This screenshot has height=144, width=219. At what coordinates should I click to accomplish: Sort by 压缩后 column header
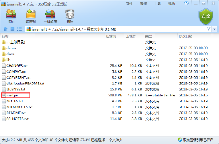click(x=130, y=36)
